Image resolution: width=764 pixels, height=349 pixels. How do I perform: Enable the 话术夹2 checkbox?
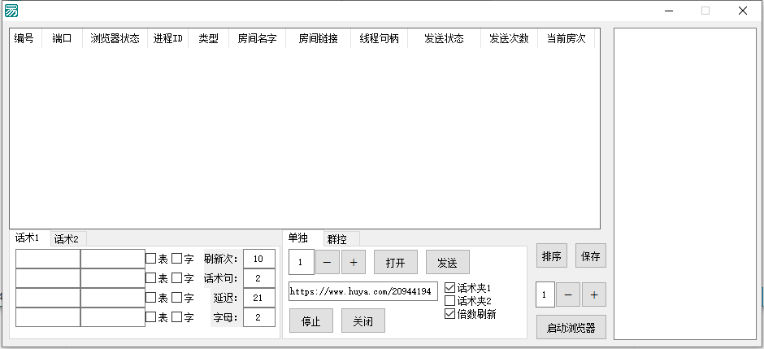pos(450,301)
